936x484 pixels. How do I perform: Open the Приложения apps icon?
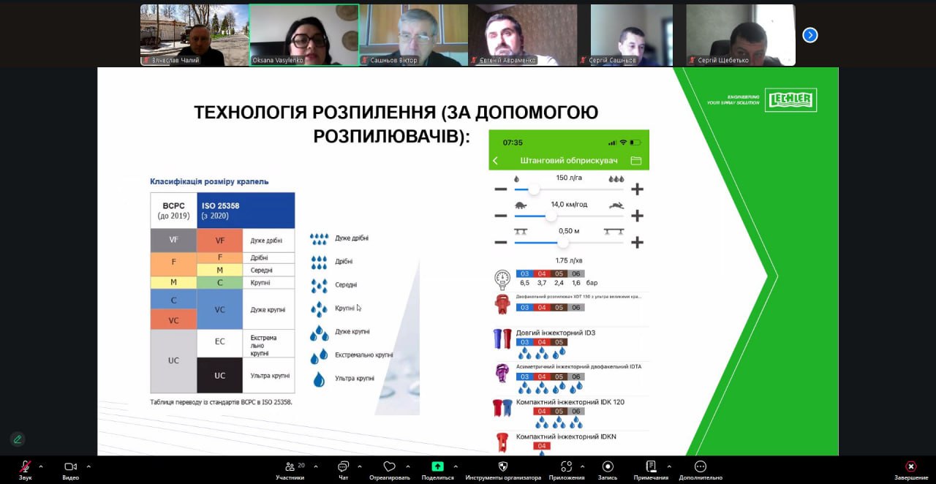(566, 466)
